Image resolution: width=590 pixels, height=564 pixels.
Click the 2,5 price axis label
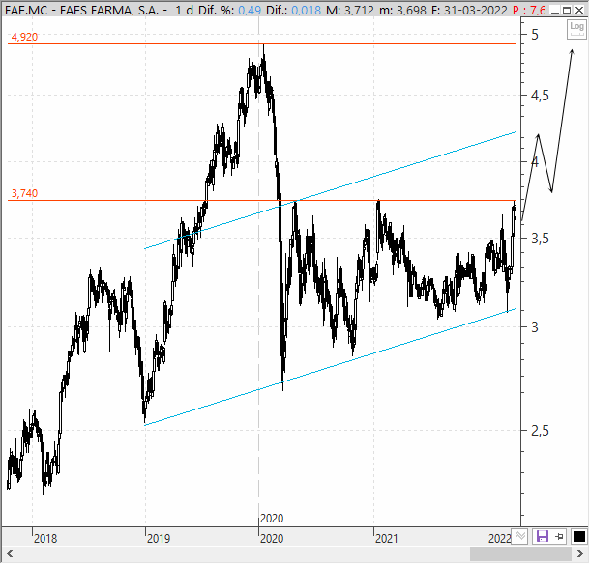pos(540,431)
